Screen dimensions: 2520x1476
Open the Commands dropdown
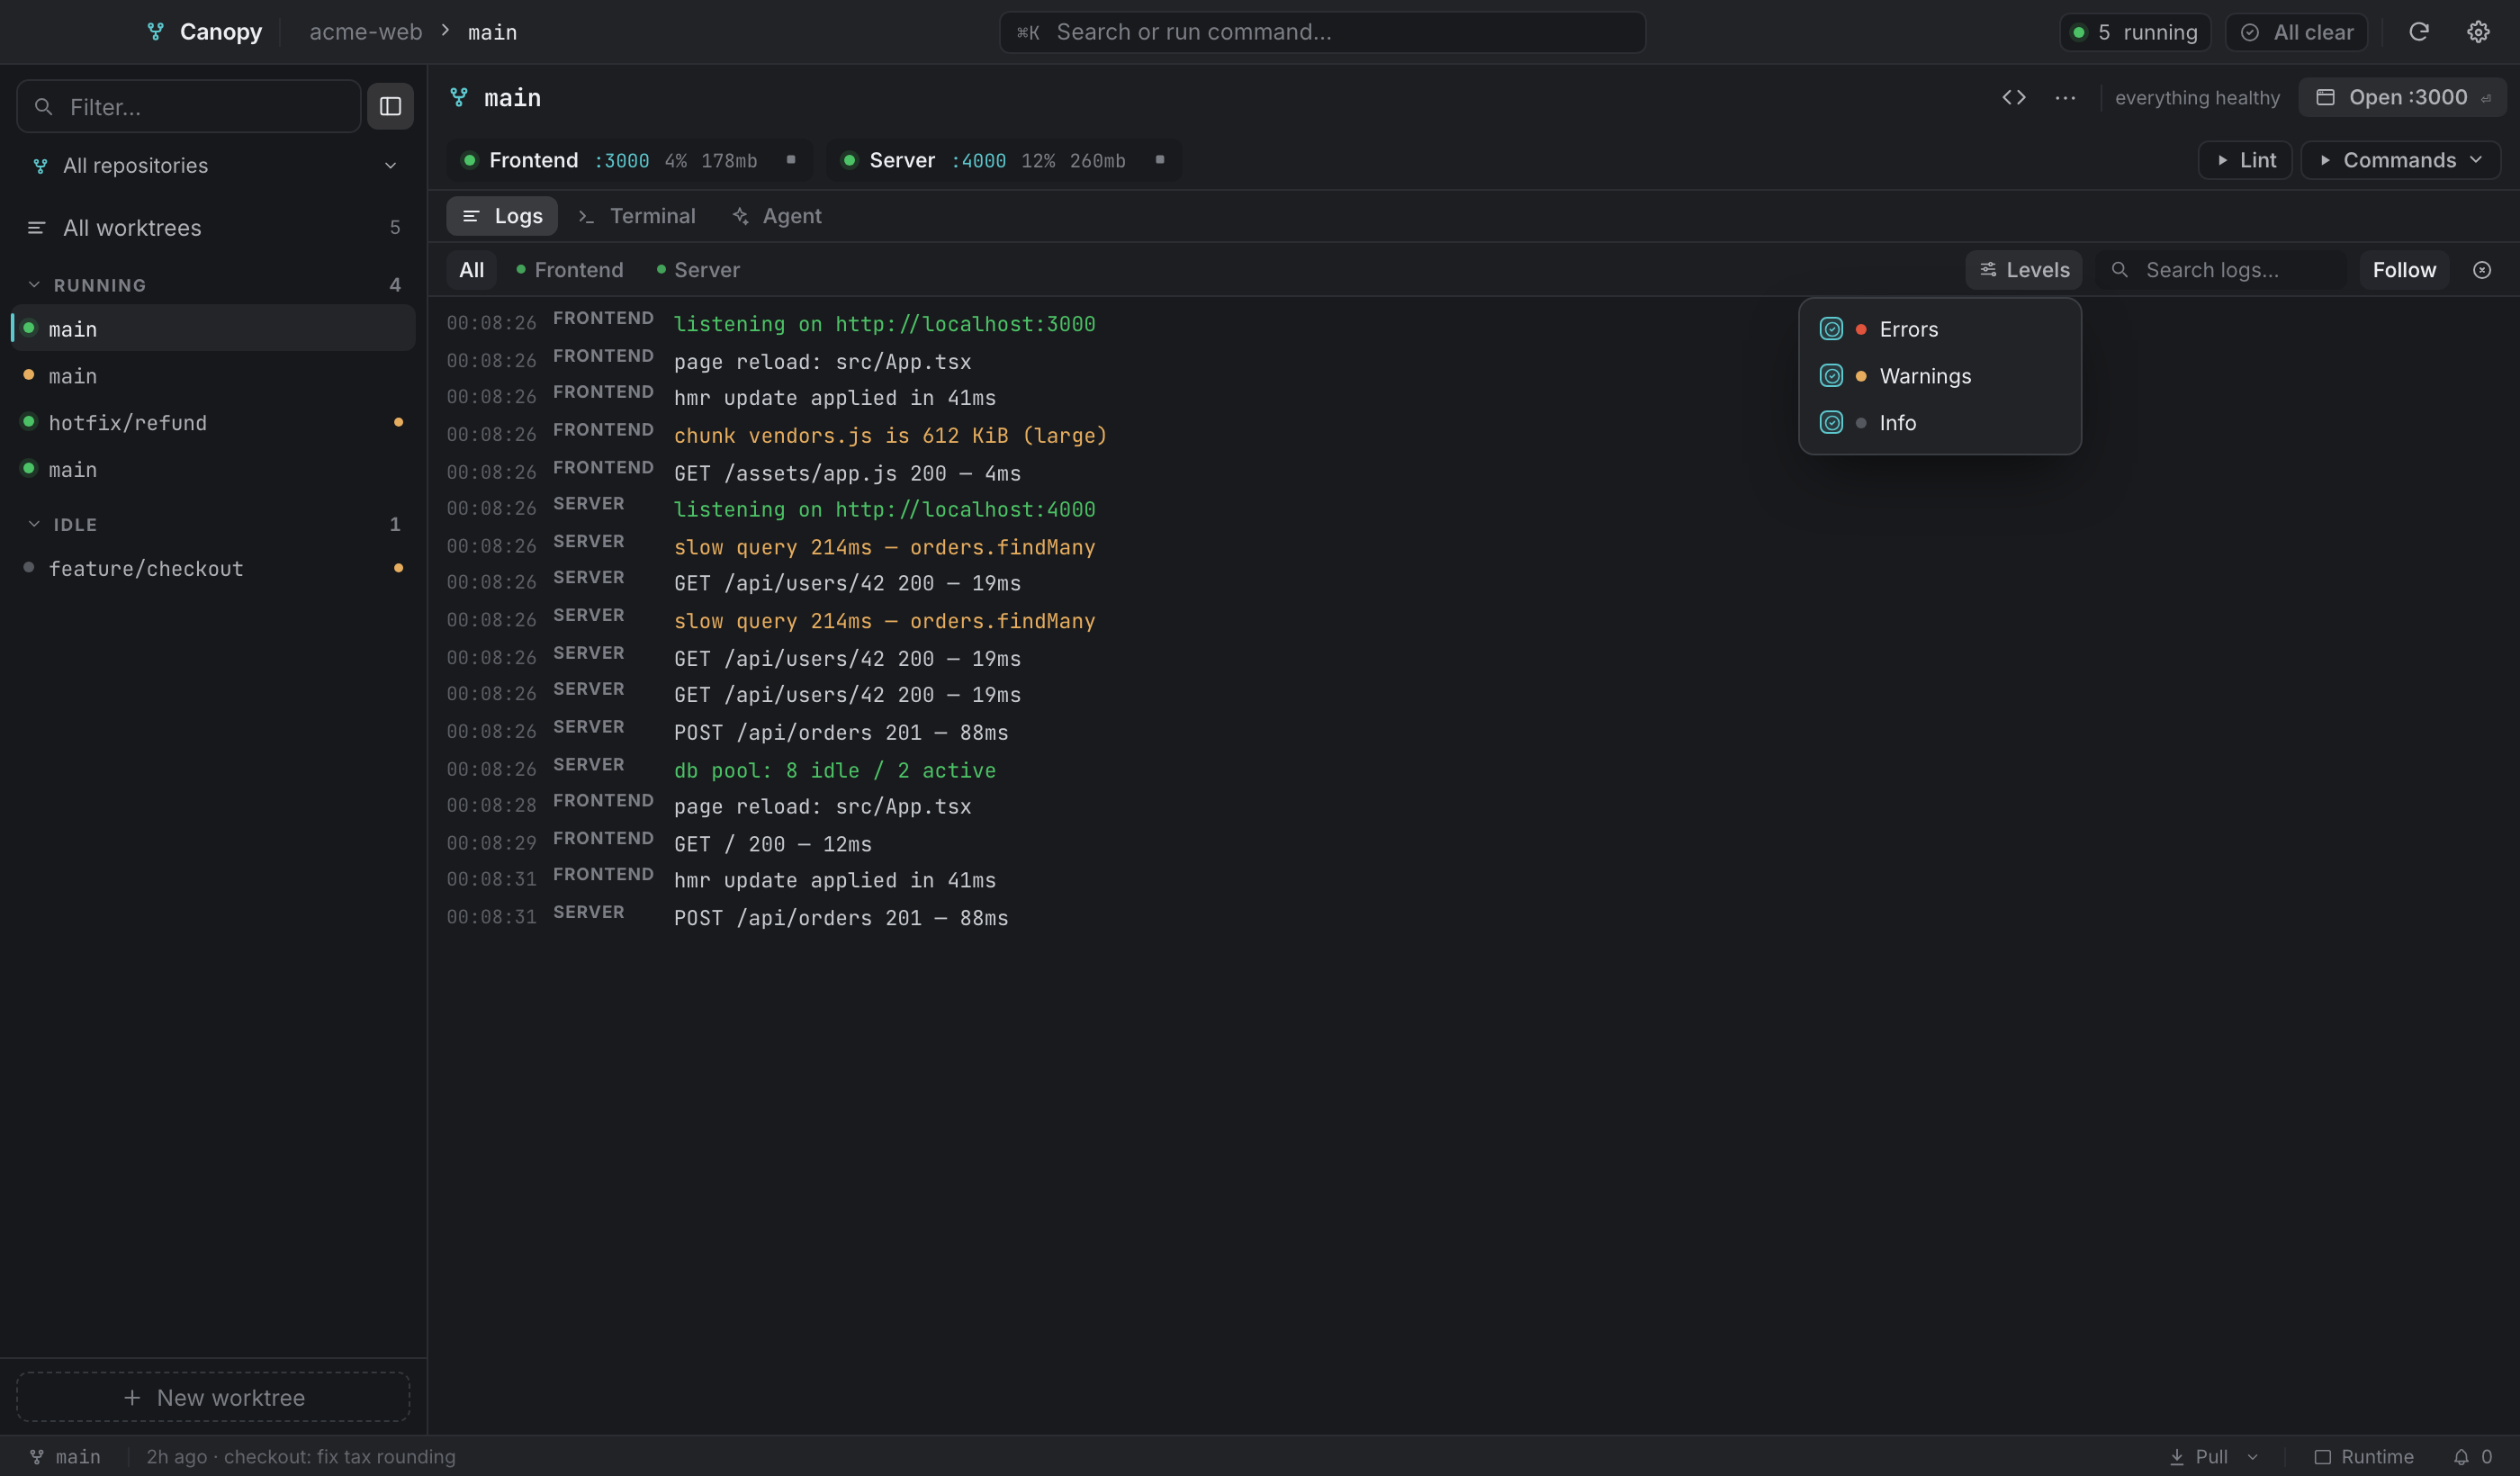(x=2400, y=160)
